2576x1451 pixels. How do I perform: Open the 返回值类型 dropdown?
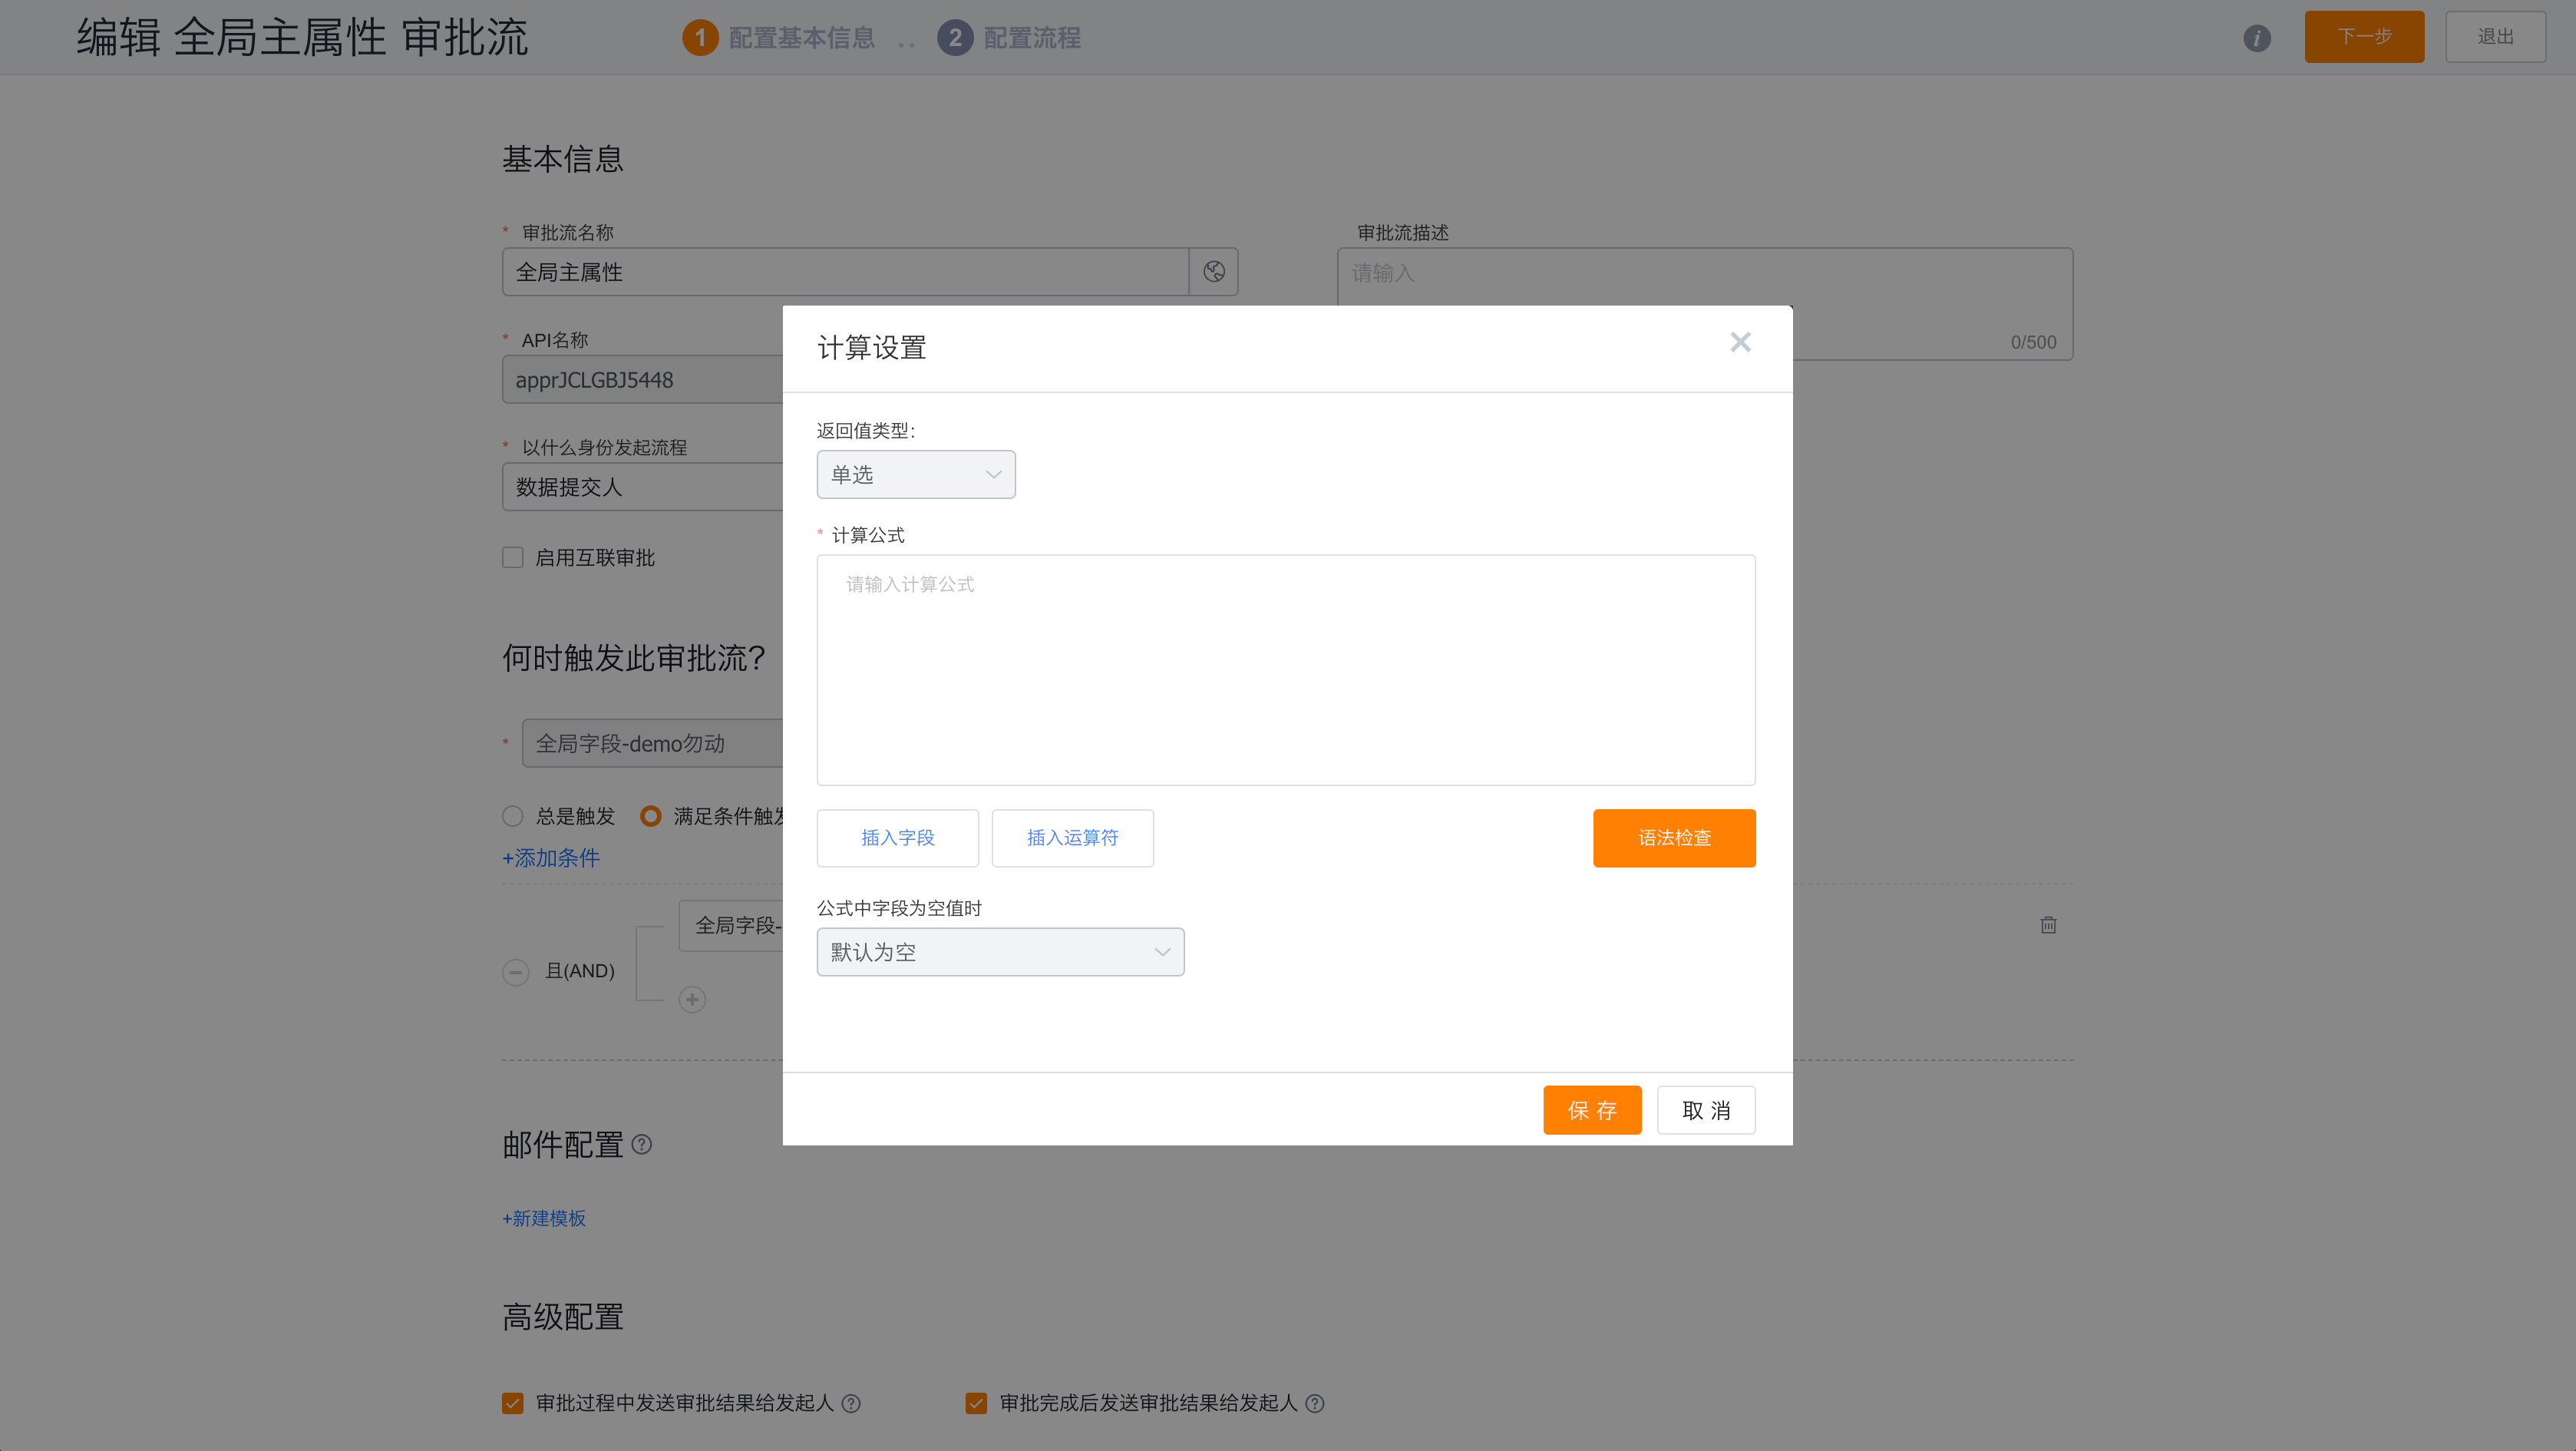[915, 474]
